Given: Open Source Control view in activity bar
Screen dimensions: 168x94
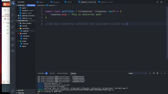Looking at the screenshot, I should 13,15.
